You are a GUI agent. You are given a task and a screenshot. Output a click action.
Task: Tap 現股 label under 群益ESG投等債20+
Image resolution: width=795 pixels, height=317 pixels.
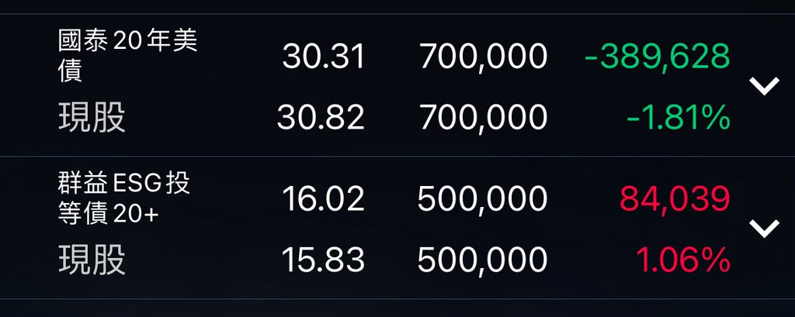92,260
